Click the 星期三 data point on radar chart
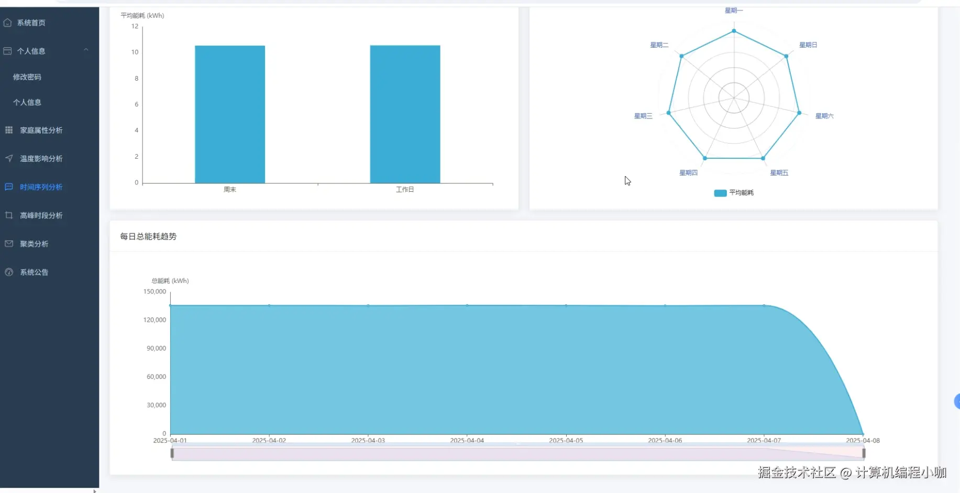The width and height of the screenshot is (960, 493). (x=668, y=113)
